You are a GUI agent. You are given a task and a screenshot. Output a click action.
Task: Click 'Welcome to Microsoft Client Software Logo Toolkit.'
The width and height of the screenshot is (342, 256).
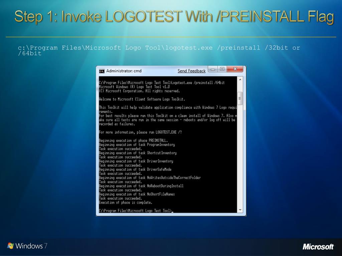pos(142,99)
